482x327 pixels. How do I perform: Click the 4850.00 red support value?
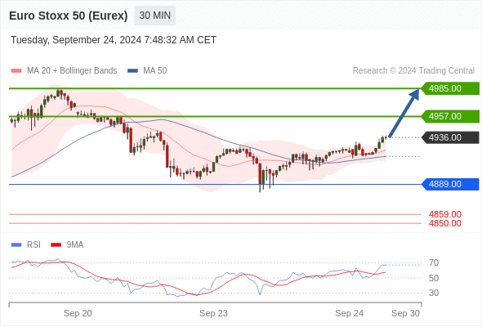445,223
